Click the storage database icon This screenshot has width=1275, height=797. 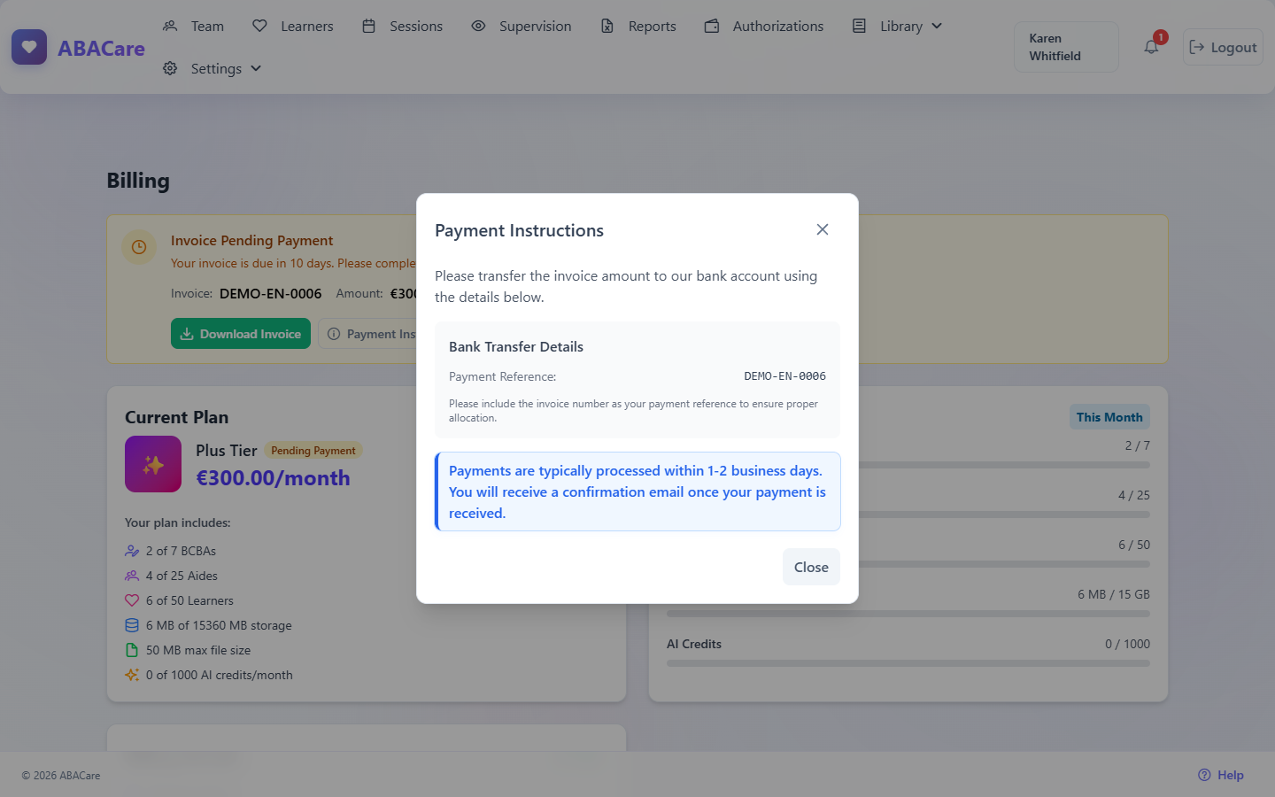132,625
